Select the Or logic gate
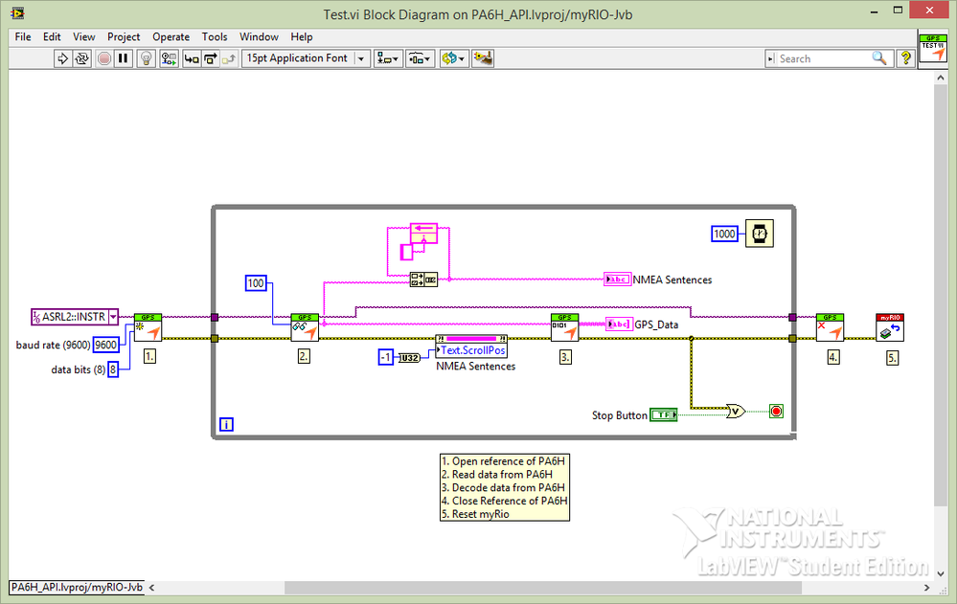957x604 pixels. [736, 412]
